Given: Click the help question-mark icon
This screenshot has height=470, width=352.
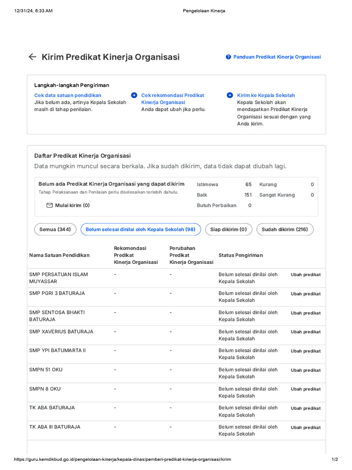Looking at the screenshot, I should pyautogui.click(x=228, y=57).
